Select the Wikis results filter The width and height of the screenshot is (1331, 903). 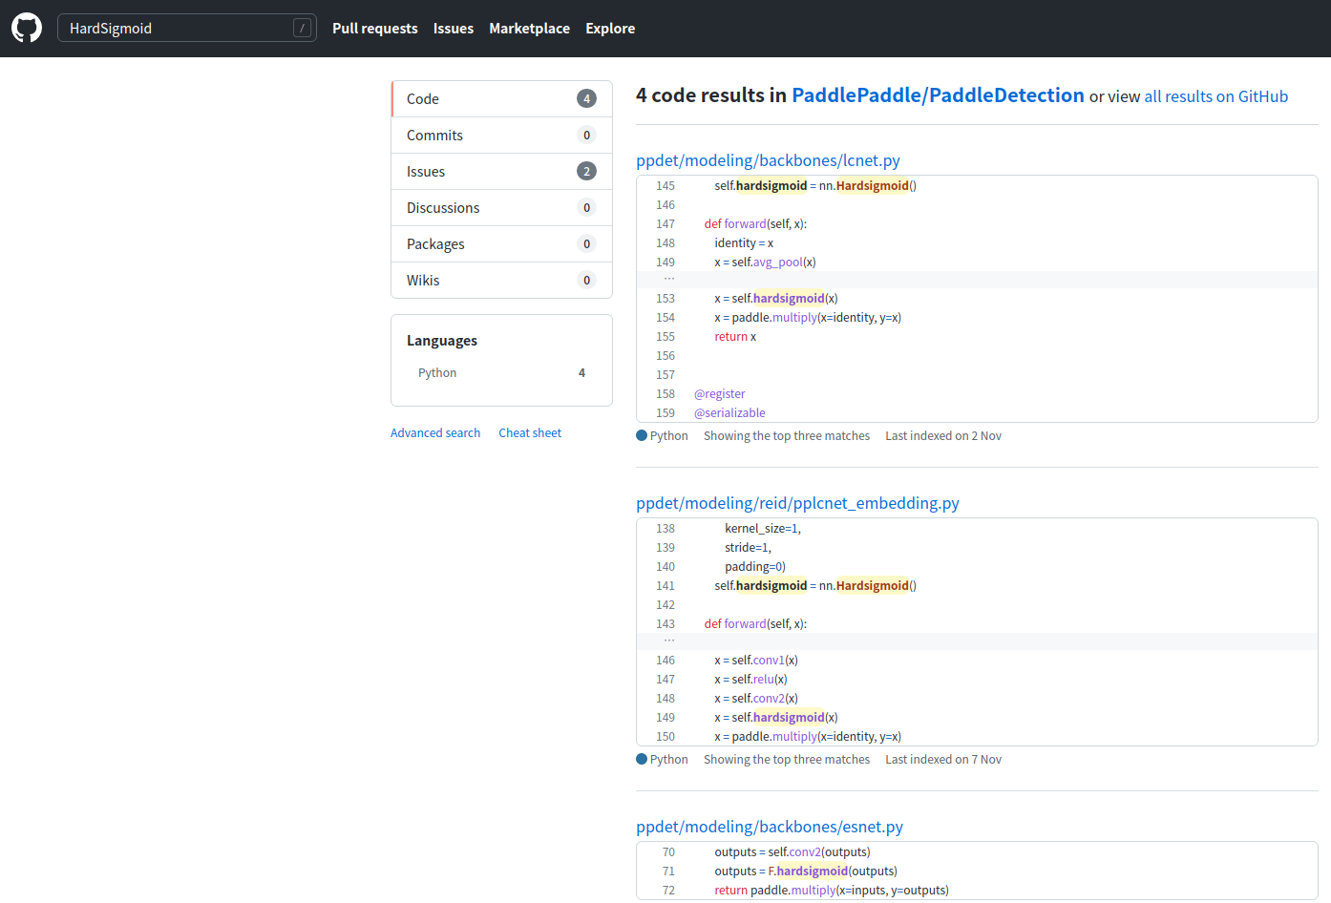(501, 281)
